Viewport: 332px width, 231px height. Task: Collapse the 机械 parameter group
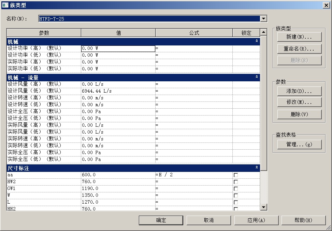[257, 41]
